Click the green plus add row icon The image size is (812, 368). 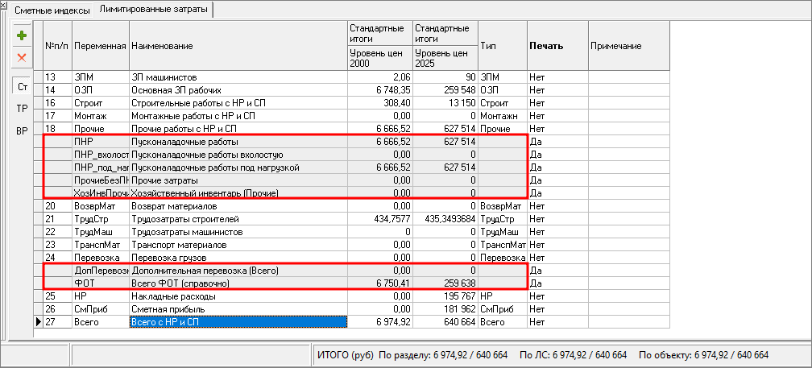point(22,35)
